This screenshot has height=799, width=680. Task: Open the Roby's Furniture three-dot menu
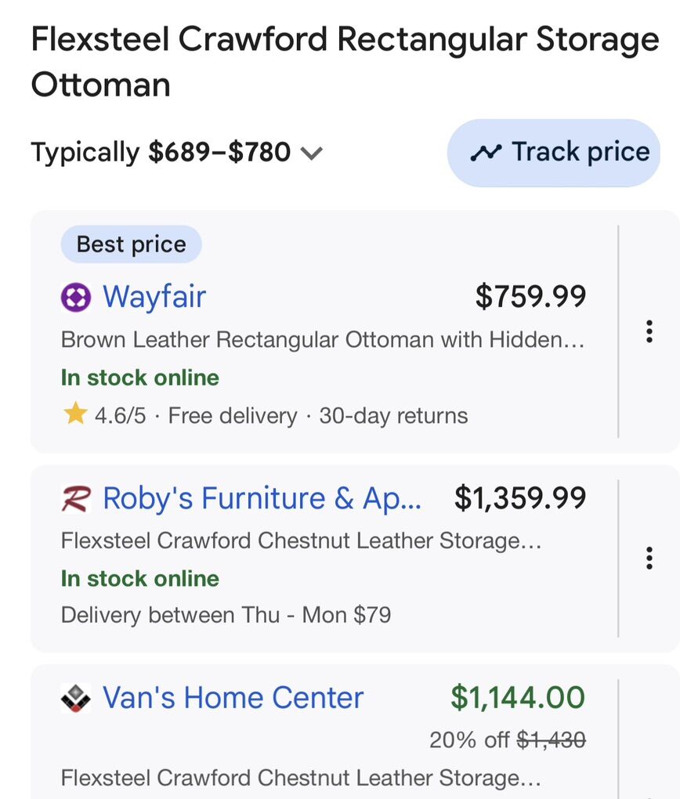649,558
